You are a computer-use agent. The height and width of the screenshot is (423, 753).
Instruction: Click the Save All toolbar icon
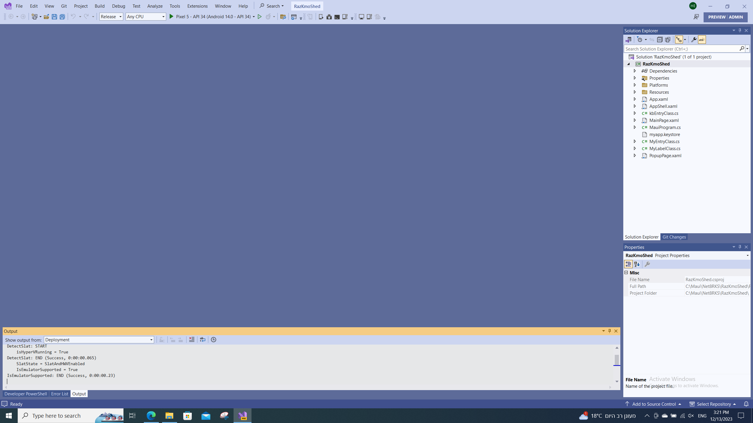pyautogui.click(x=62, y=17)
